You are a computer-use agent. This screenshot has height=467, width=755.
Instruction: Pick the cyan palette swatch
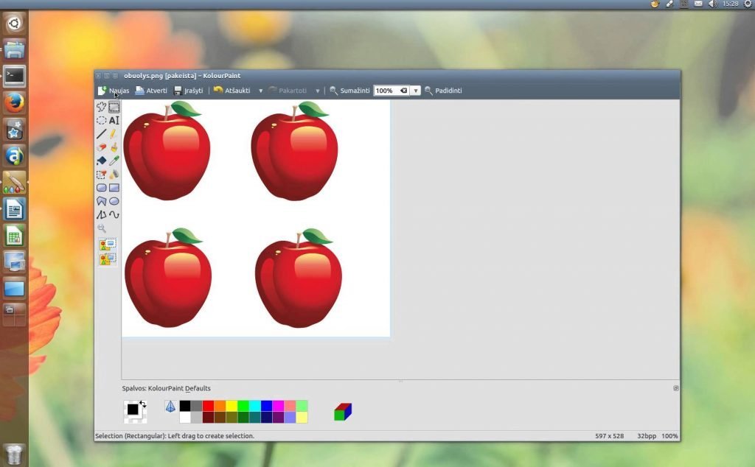coord(255,406)
